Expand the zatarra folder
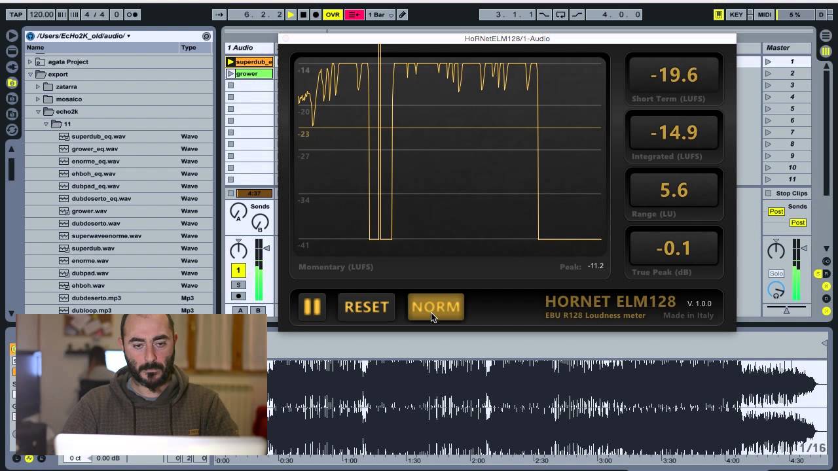The image size is (838, 471). 38,86
